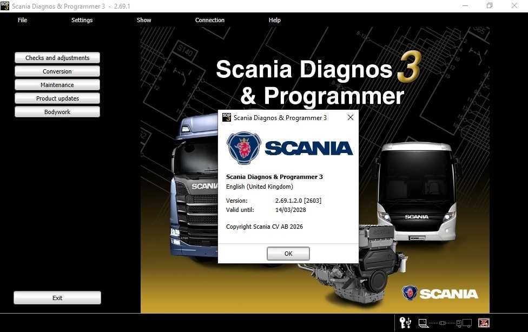
Task: Open the Bodywork section
Action: 57,111
